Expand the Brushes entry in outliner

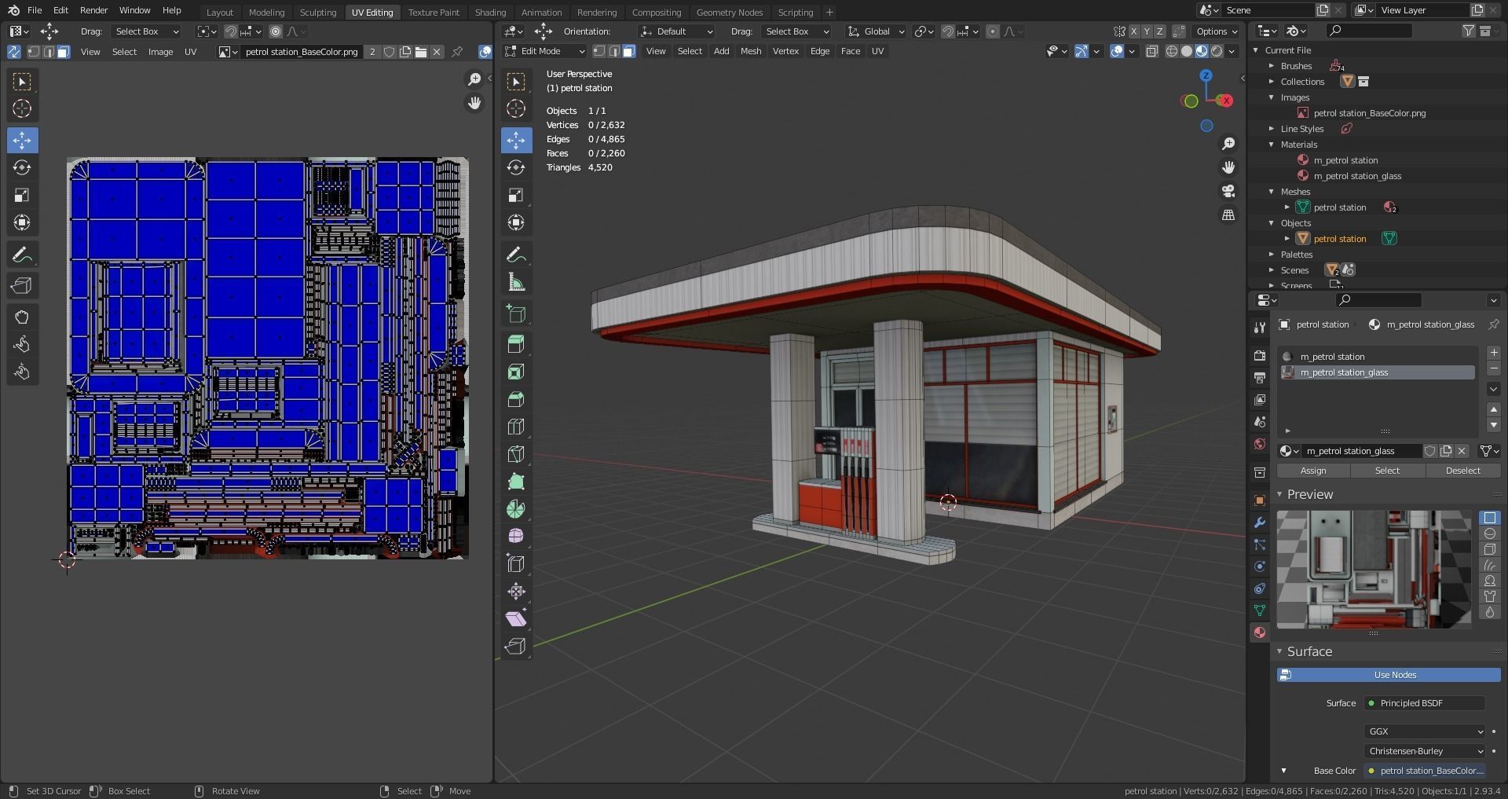tap(1272, 66)
